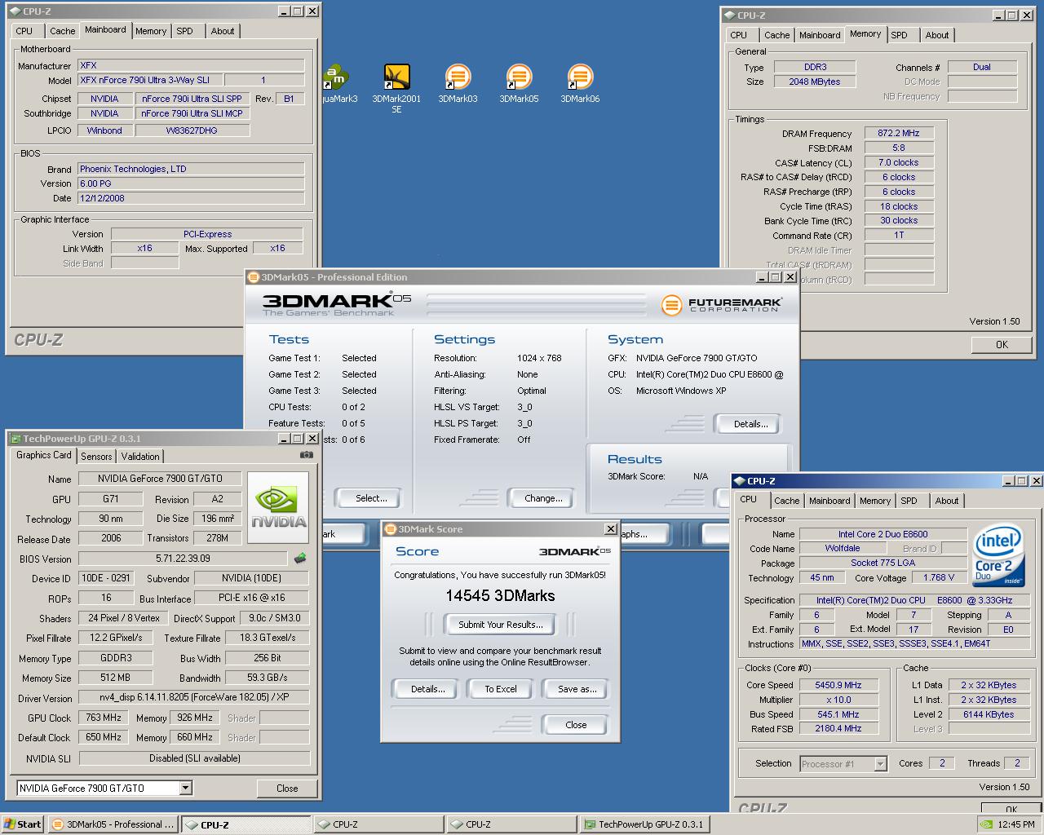Click Close button in GPU-Z window

pyautogui.click(x=287, y=788)
